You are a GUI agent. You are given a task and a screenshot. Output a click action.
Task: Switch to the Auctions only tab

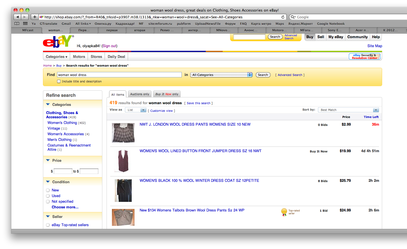pos(140,94)
